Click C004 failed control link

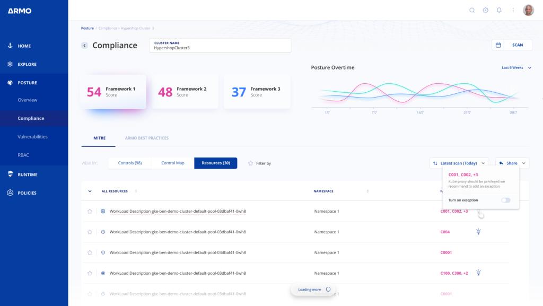tap(445, 232)
